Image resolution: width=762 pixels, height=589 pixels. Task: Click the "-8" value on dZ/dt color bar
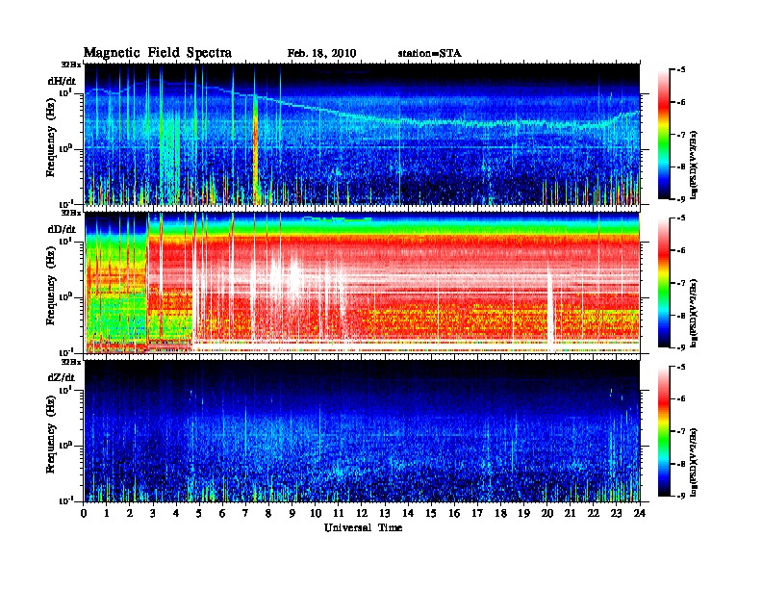click(680, 464)
